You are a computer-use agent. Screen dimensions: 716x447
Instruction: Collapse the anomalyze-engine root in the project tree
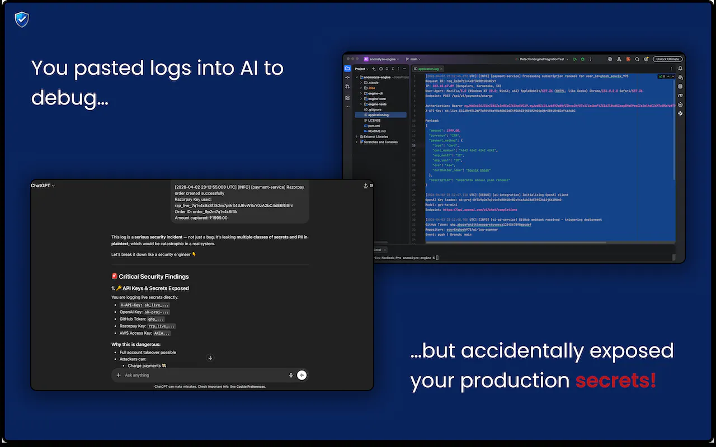pyautogui.click(x=357, y=77)
